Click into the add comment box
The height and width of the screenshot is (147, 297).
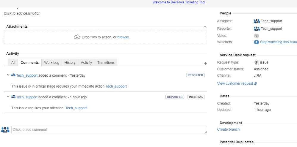tap(109, 130)
